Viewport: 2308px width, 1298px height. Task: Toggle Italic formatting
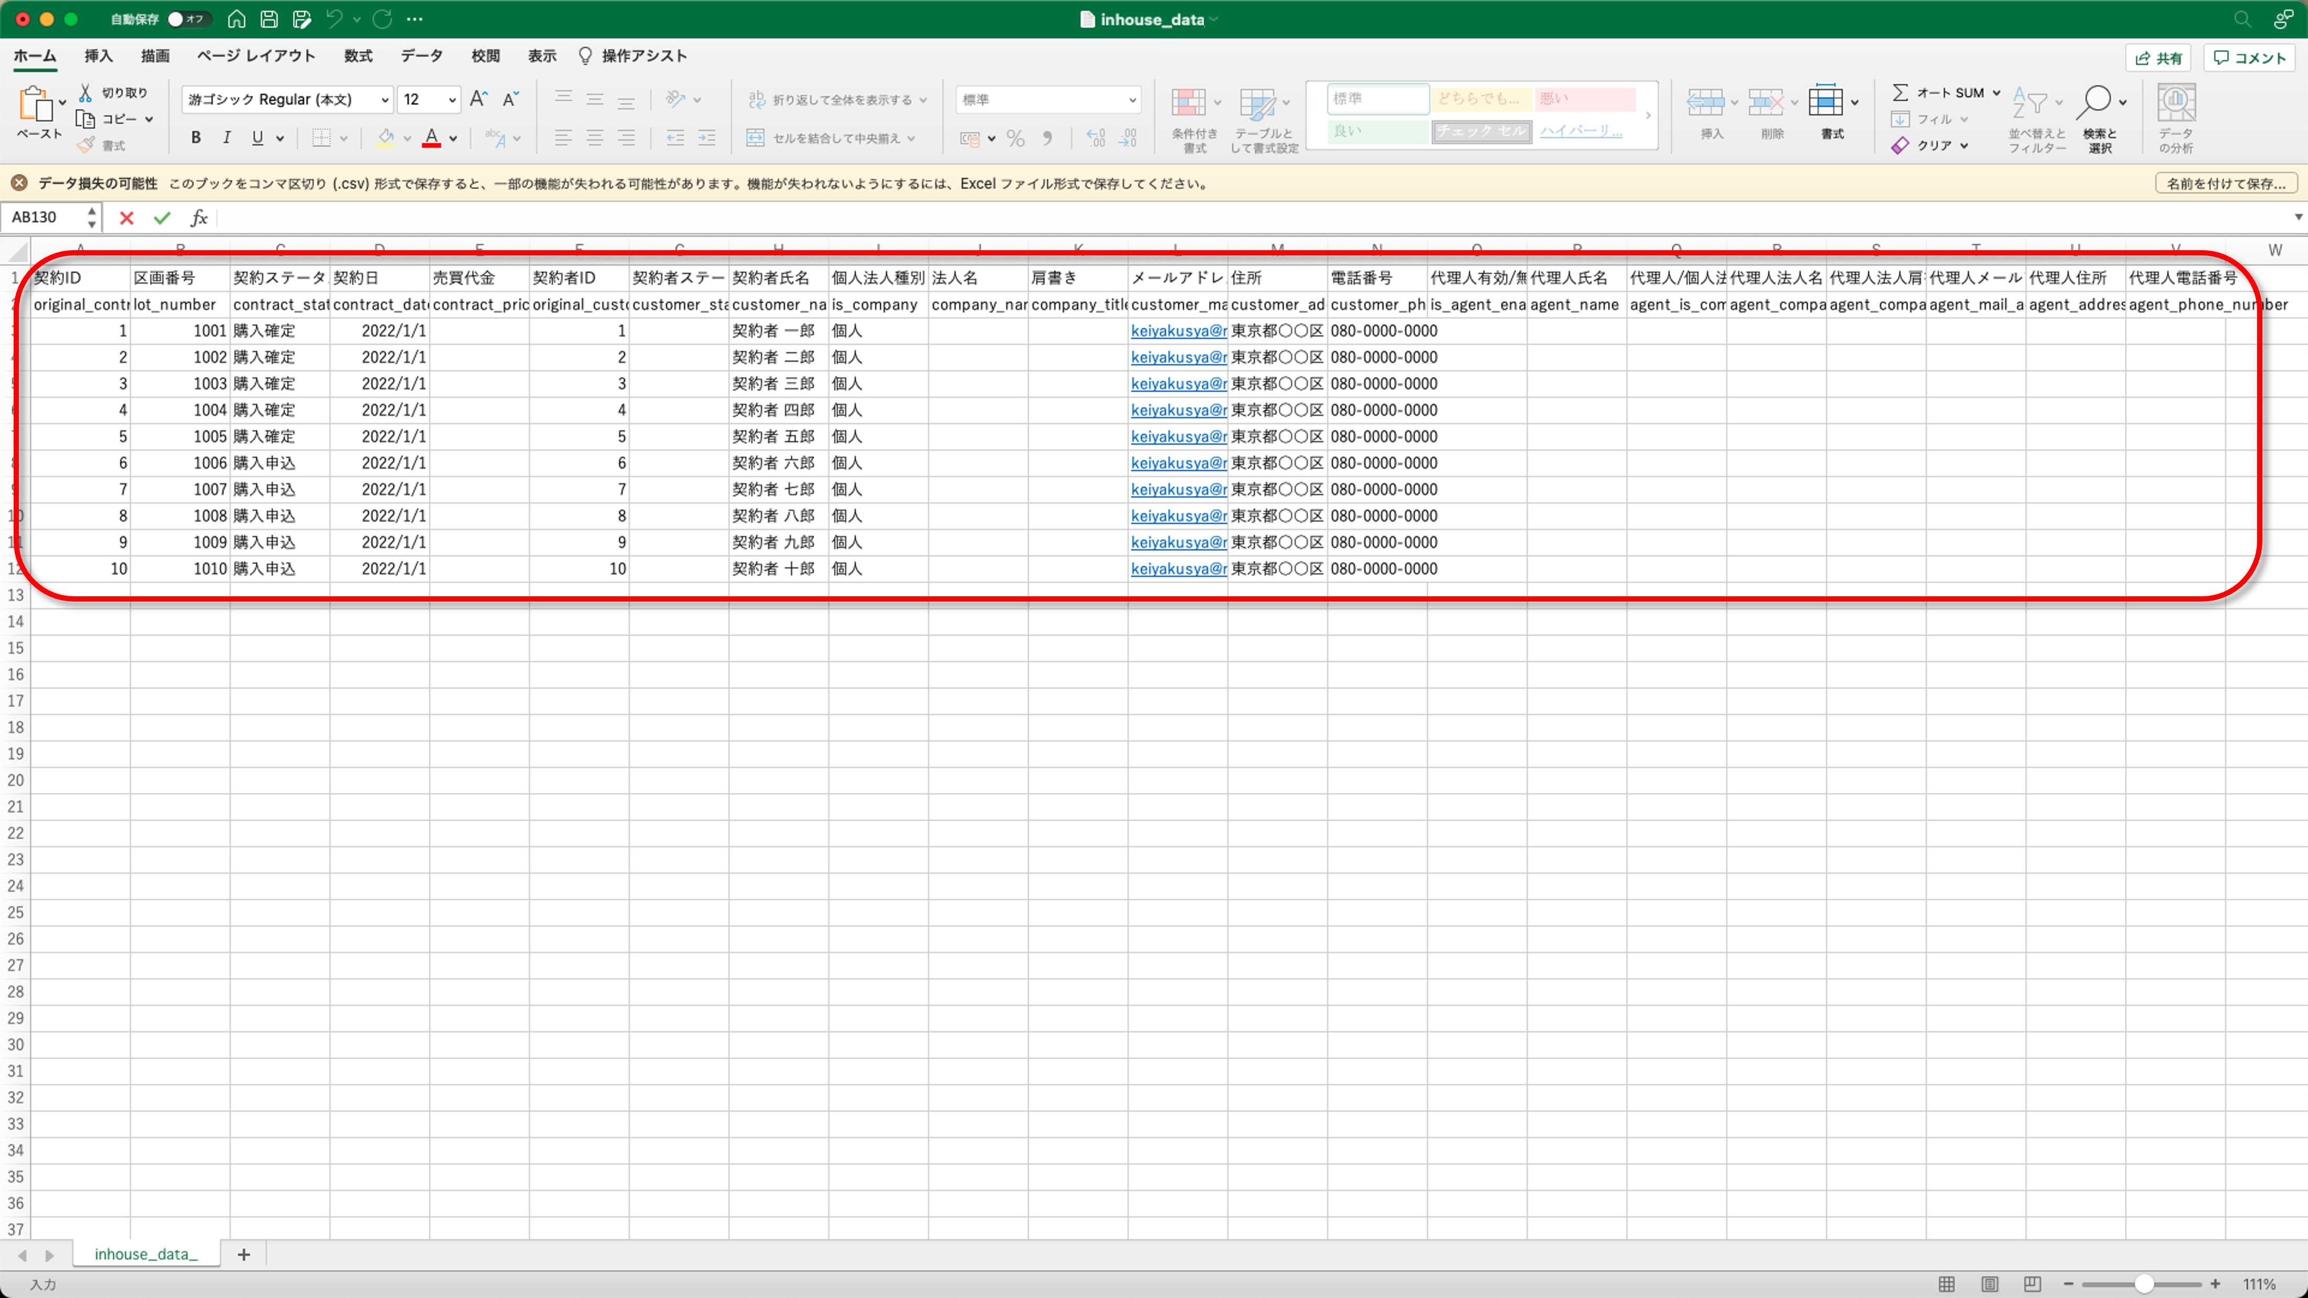tap(227, 138)
